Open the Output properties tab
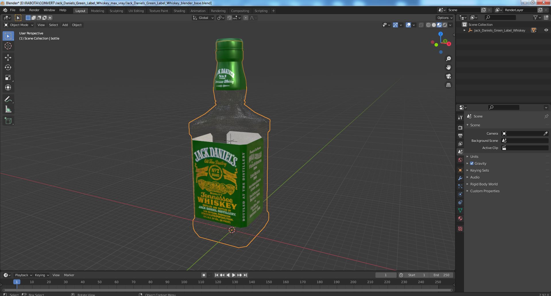This screenshot has width=551, height=296. tap(460, 136)
